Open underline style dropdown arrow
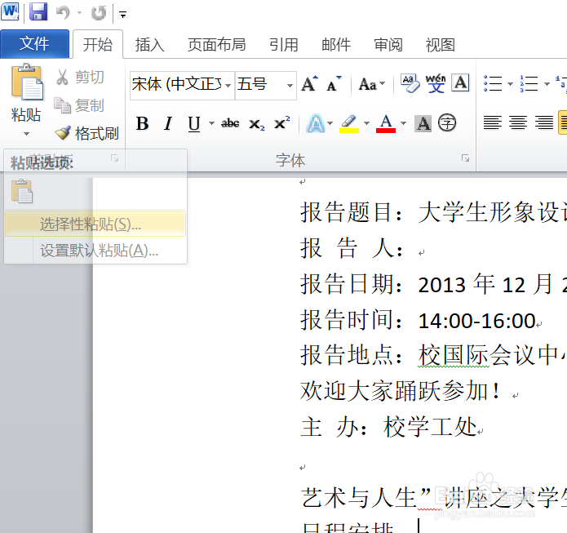This screenshot has width=567, height=533. coord(211,124)
